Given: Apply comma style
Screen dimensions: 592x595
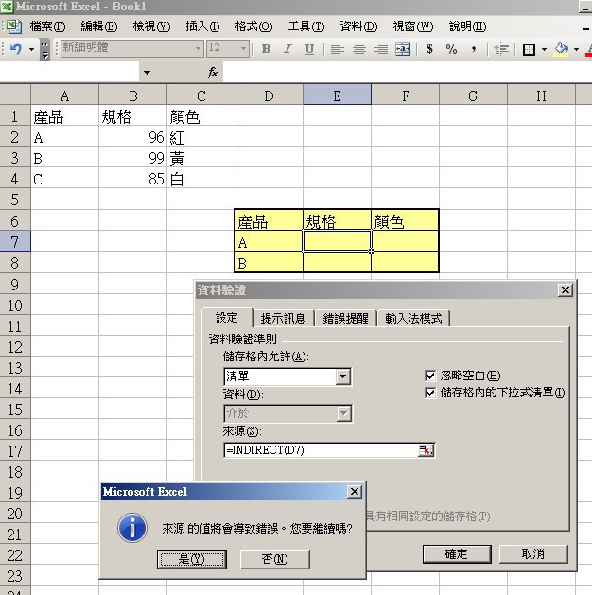Looking at the screenshot, I should [473, 49].
